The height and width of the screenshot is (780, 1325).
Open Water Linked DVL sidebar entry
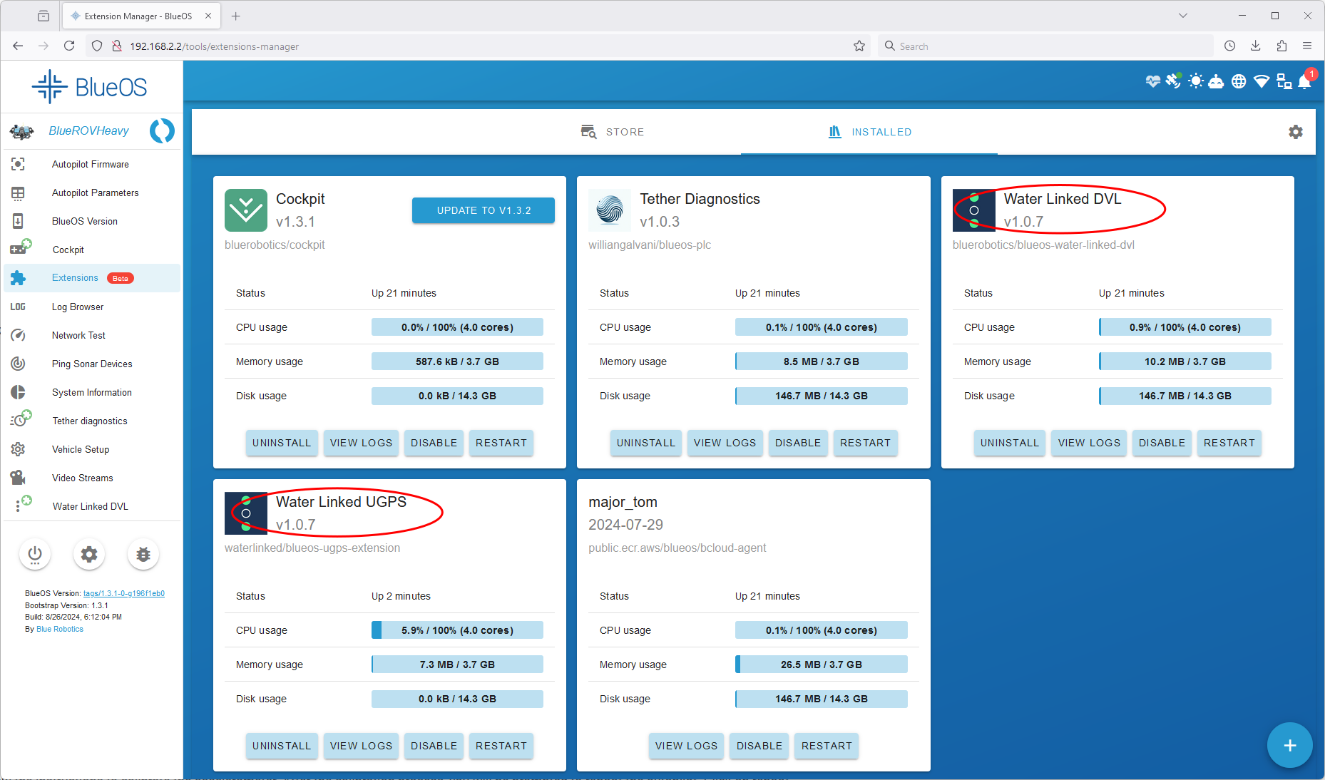(92, 506)
